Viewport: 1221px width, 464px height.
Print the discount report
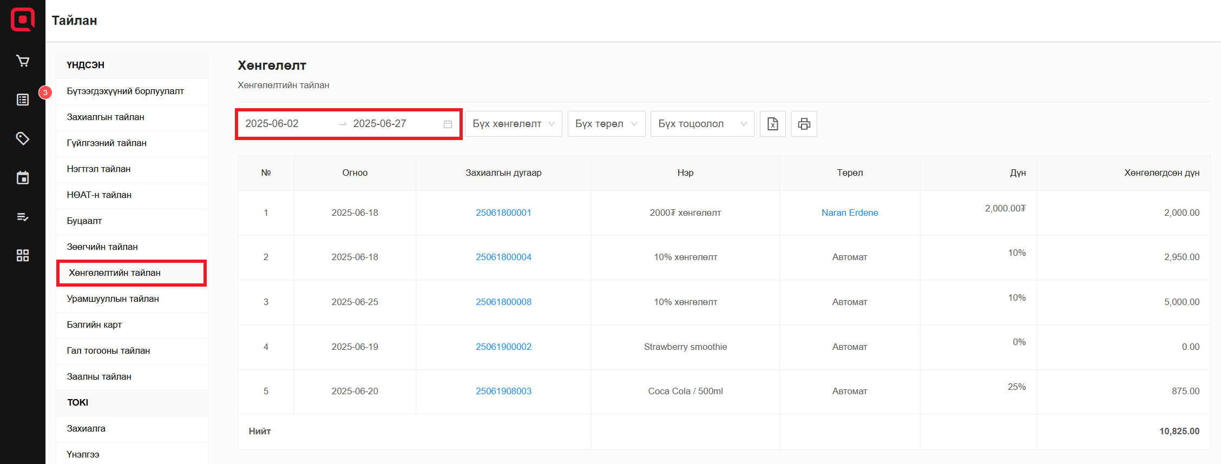click(x=804, y=124)
